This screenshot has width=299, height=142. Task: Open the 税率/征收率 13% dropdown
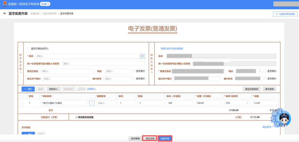pos(237,103)
